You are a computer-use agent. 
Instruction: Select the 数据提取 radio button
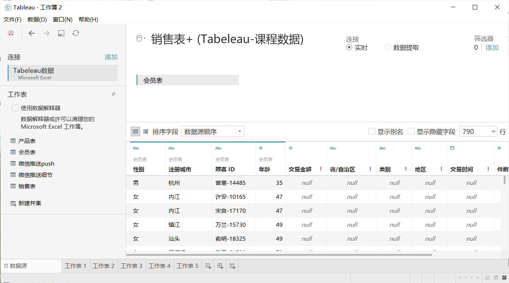388,48
